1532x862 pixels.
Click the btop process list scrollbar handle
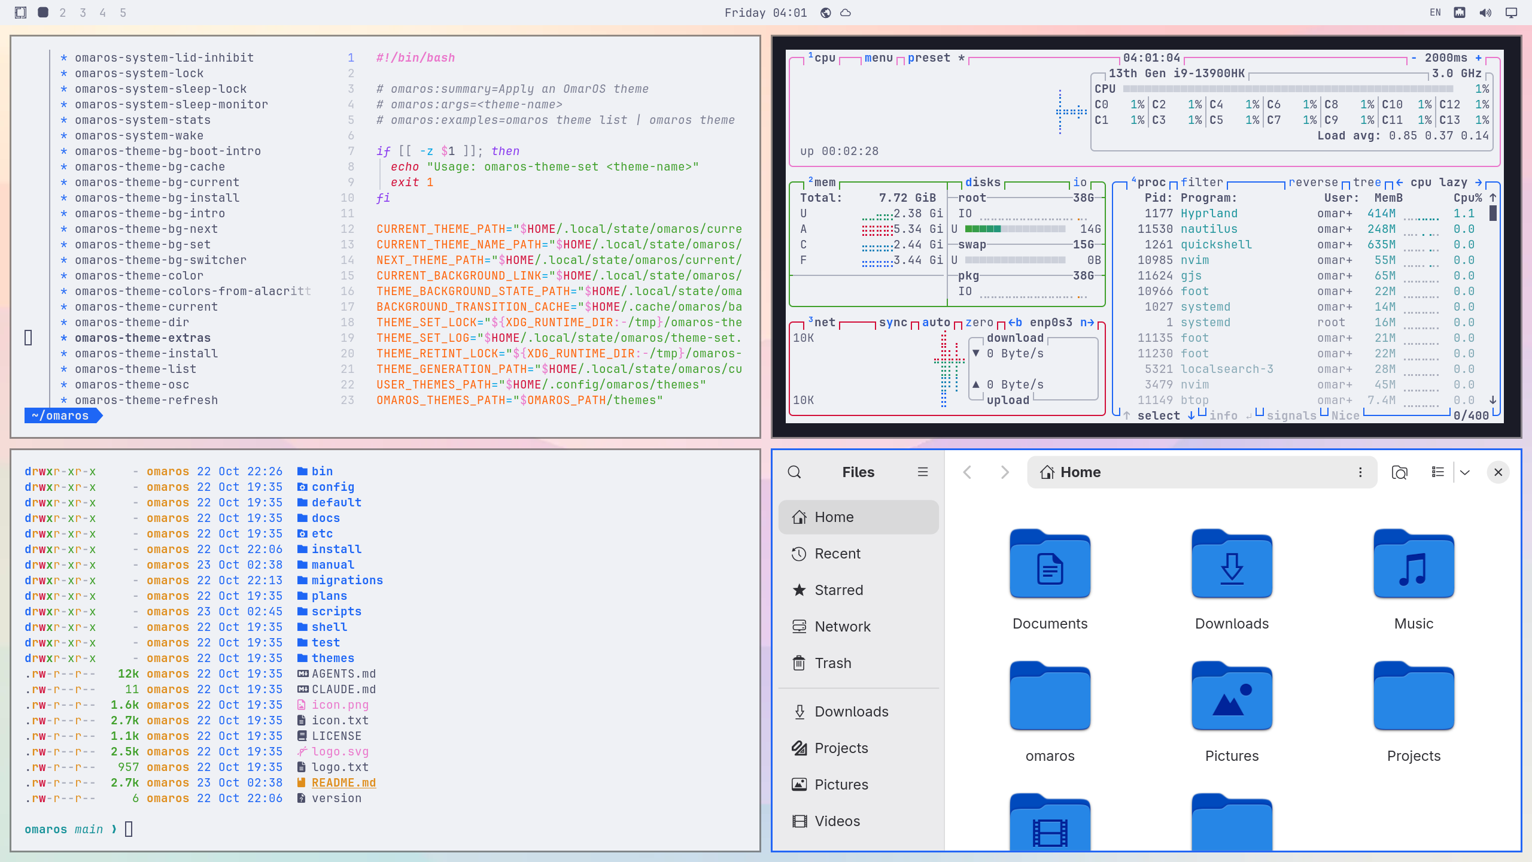[x=1493, y=213]
